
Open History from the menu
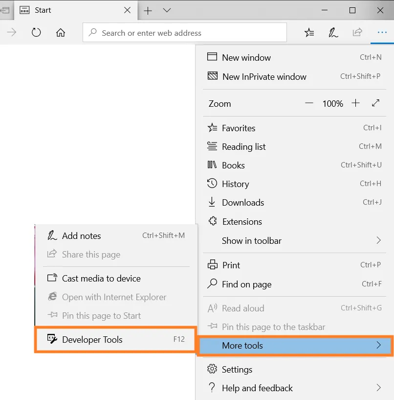click(x=294, y=184)
